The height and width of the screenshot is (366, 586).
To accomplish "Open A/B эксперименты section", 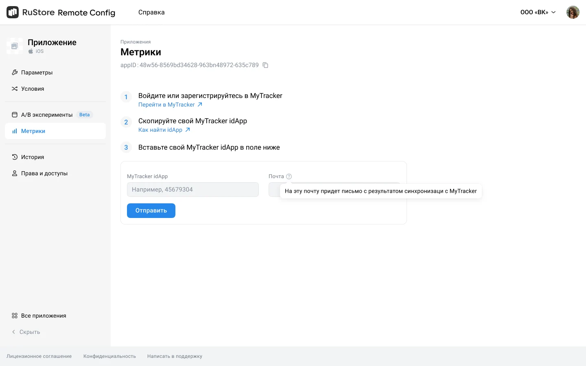I will tap(55, 115).
